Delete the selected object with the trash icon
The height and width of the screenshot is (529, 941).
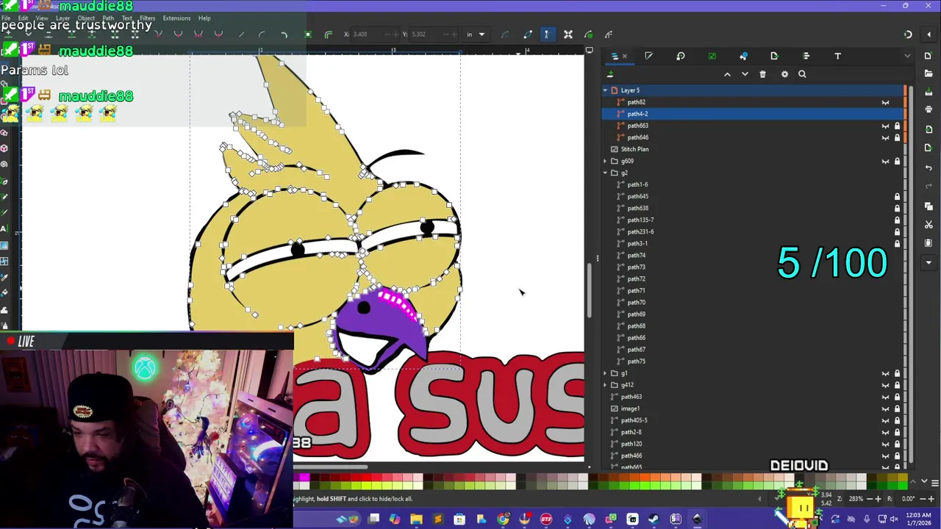[762, 74]
